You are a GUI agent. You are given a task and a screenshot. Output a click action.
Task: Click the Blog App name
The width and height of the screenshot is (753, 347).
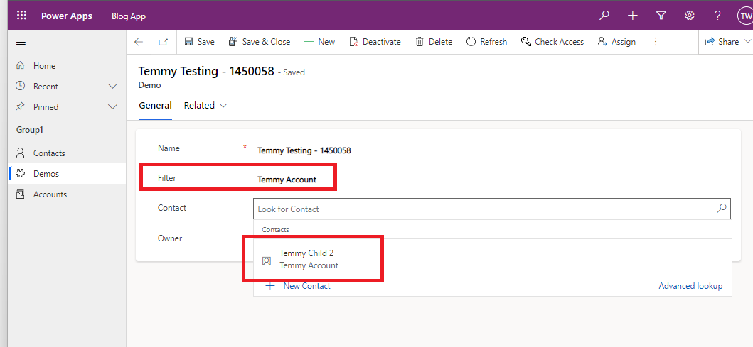coord(129,16)
